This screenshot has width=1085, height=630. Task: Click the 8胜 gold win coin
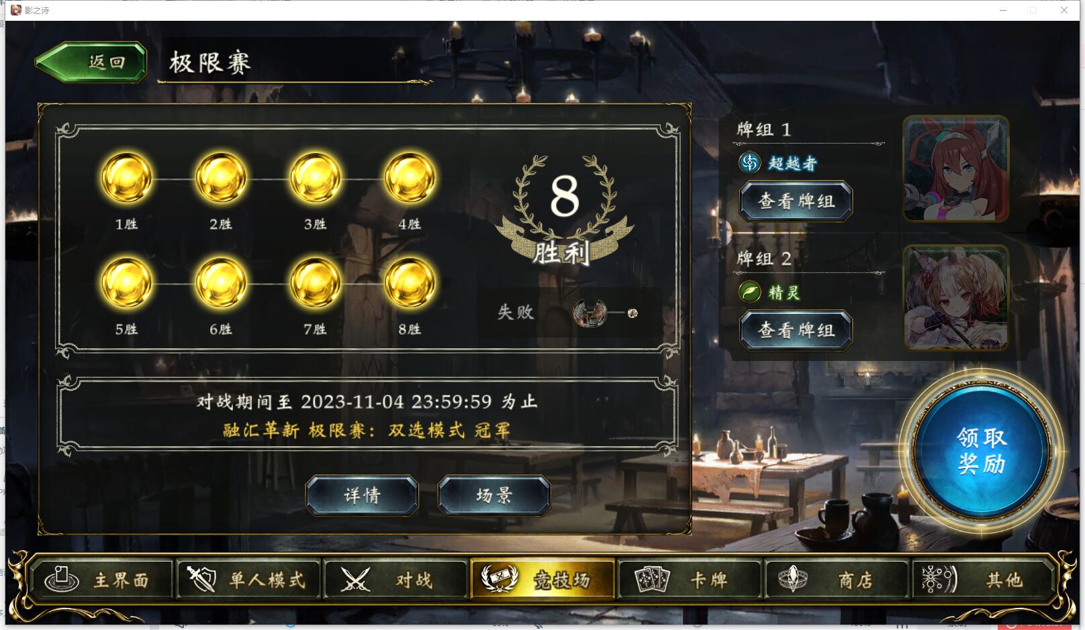[410, 282]
